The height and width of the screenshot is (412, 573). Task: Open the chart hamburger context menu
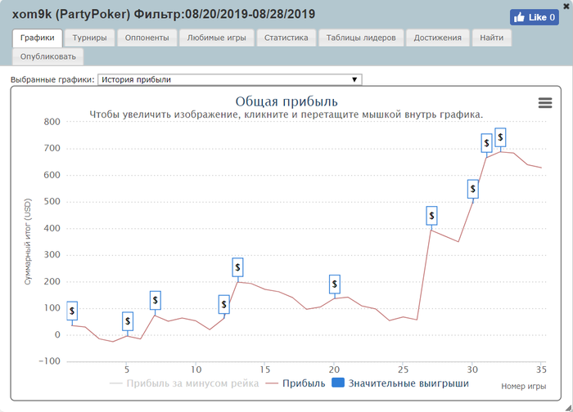[x=545, y=103]
